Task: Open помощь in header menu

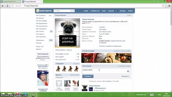Action: pyautogui.click(x=123, y=11)
